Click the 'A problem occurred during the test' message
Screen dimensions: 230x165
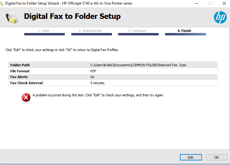tap(98, 95)
